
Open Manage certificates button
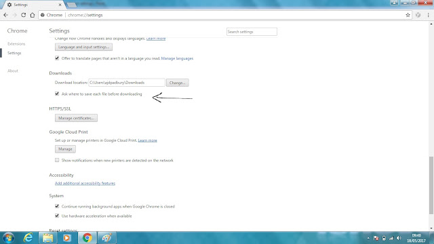pos(76,118)
